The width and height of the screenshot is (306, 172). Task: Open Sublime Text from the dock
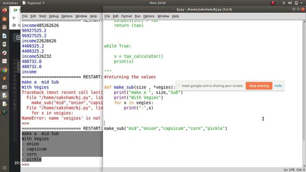(4, 78)
